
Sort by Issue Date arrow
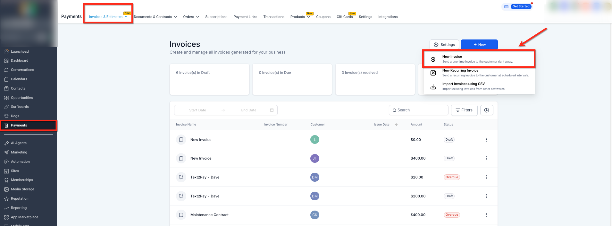click(x=396, y=125)
